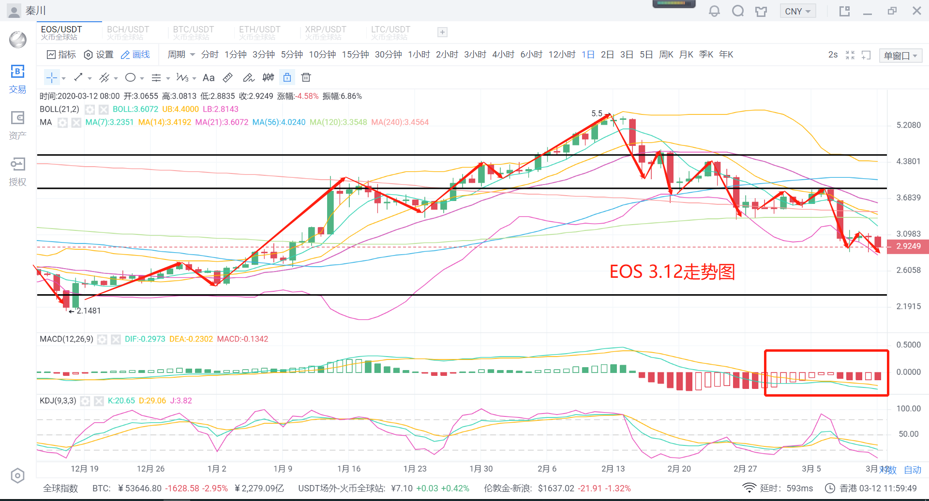
Task: Open the 单窗口 window layout dropdown
Action: pos(900,56)
